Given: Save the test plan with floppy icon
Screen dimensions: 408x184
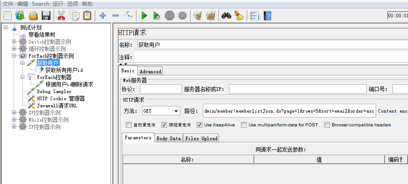Looking at the screenshot, I should (x=46, y=16).
